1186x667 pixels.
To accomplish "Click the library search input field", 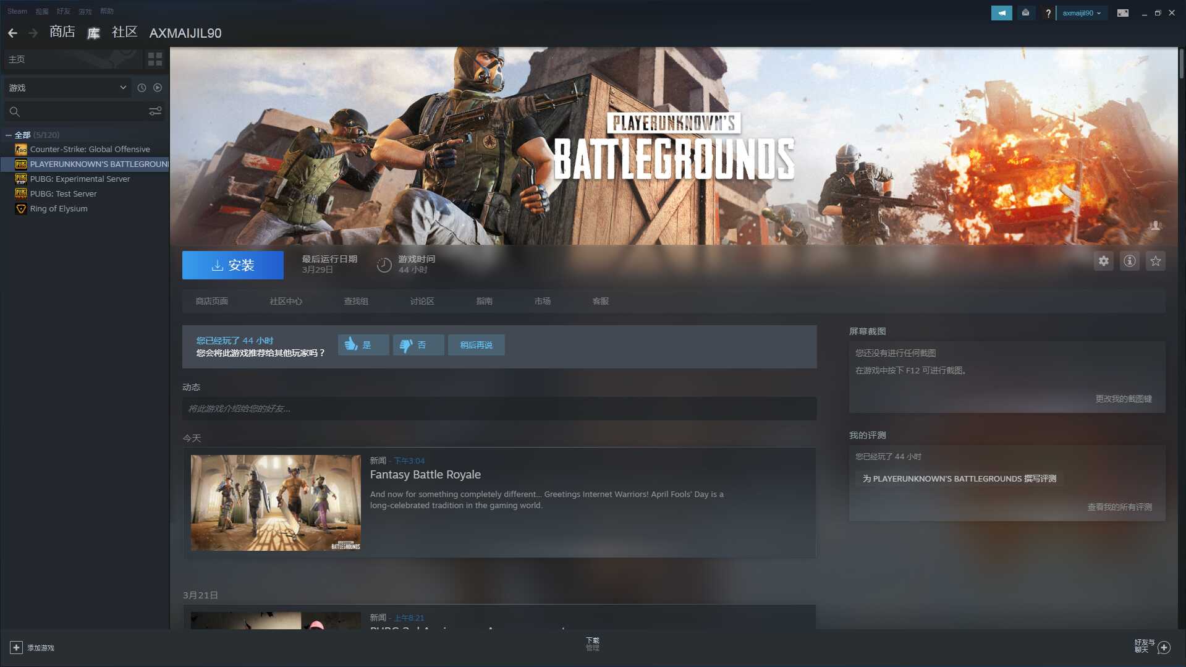I will [84, 111].
